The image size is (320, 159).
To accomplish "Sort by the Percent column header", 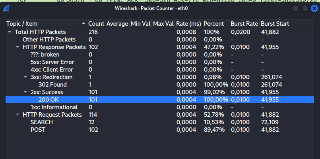I will pos(216,24).
